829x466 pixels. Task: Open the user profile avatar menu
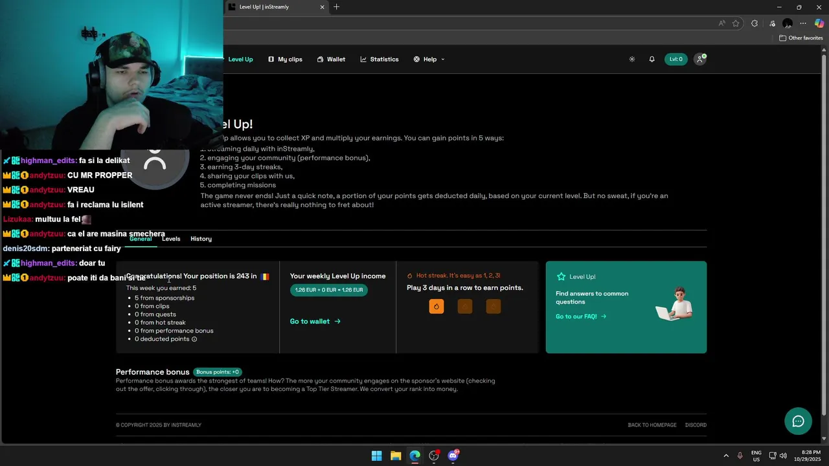tap(699, 59)
